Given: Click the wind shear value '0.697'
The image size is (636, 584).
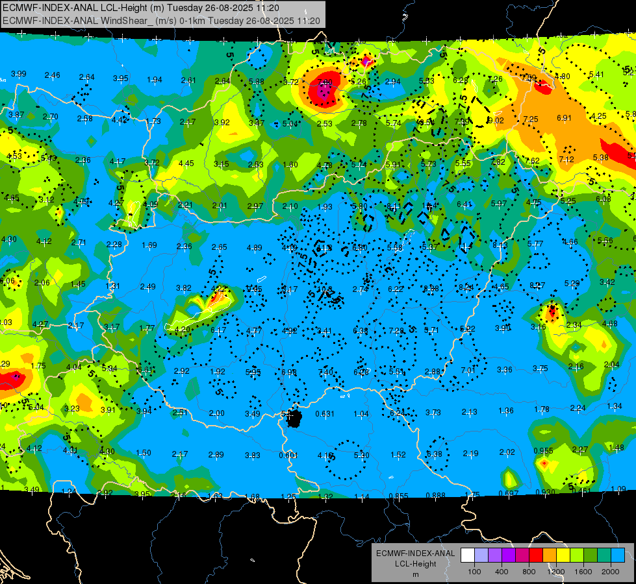Looking at the screenshot, I should point(509,493).
